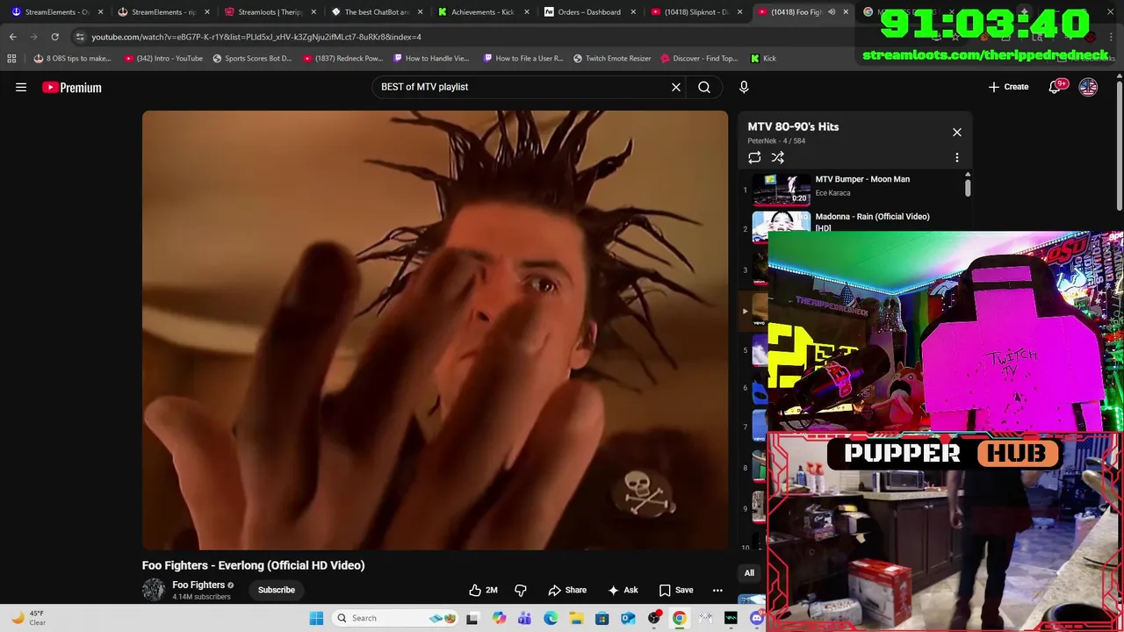Switch to OBS Studio taskbar icon
Viewport: 1124px width, 632px height.
pyautogui.click(x=654, y=618)
